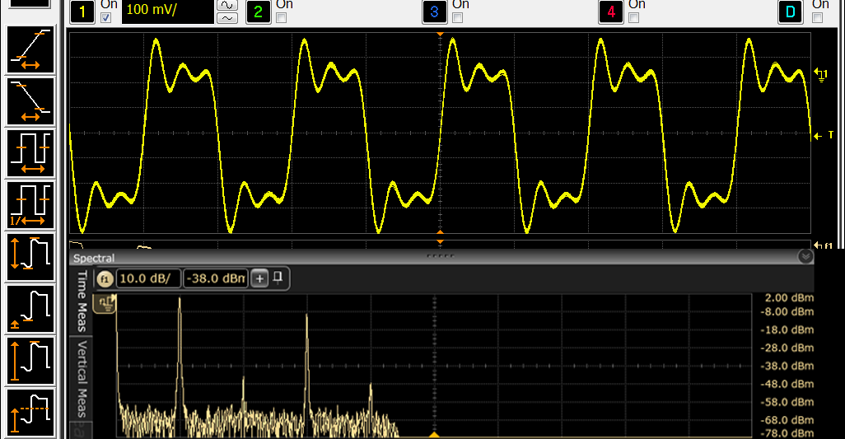Edit the 10.0 dB/ spectral scale field
845x439 pixels.
(x=148, y=278)
